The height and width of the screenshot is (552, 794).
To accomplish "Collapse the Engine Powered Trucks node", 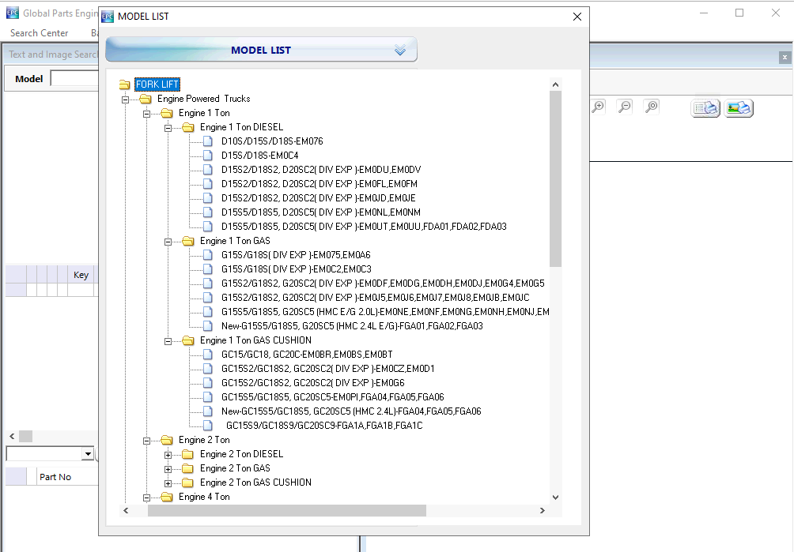I will pyautogui.click(x=126, y=100).
